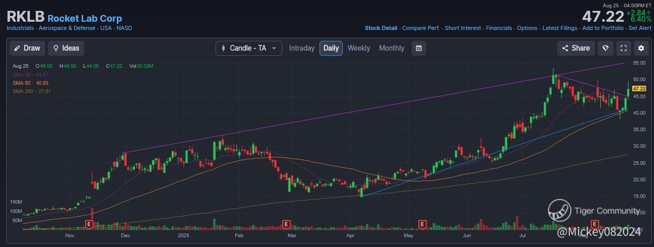Open the Draw tools

pyautogui.click(x=27, y=48)
